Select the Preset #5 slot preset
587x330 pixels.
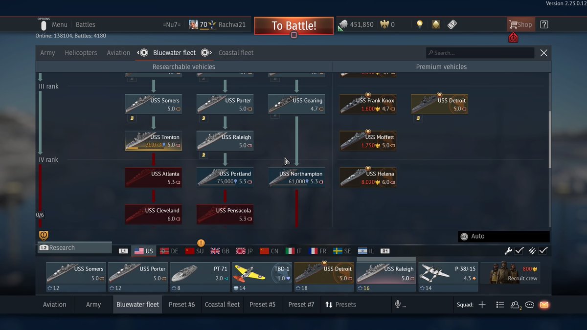click(262, 305)
